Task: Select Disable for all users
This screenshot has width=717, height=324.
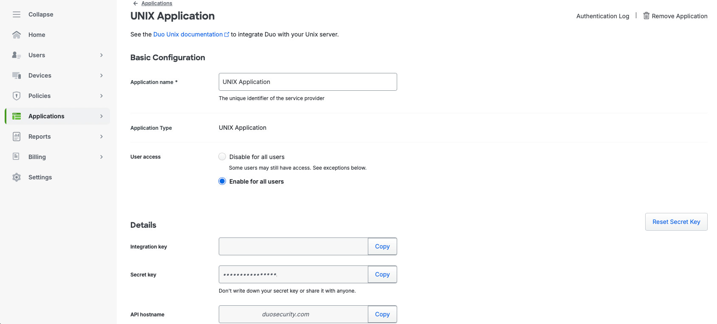Action: [x=222, y=156]
